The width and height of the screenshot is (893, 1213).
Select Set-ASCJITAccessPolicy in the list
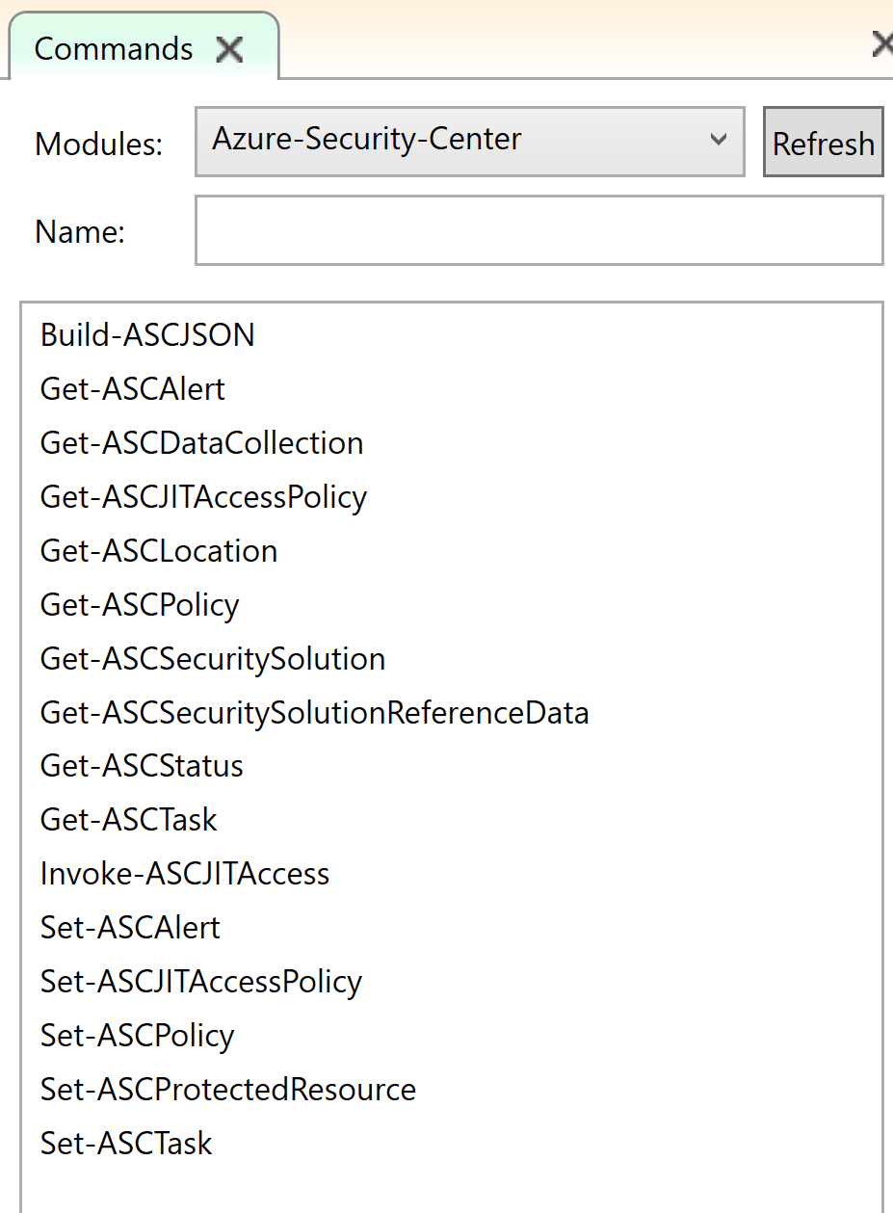[x=201, y=982]
